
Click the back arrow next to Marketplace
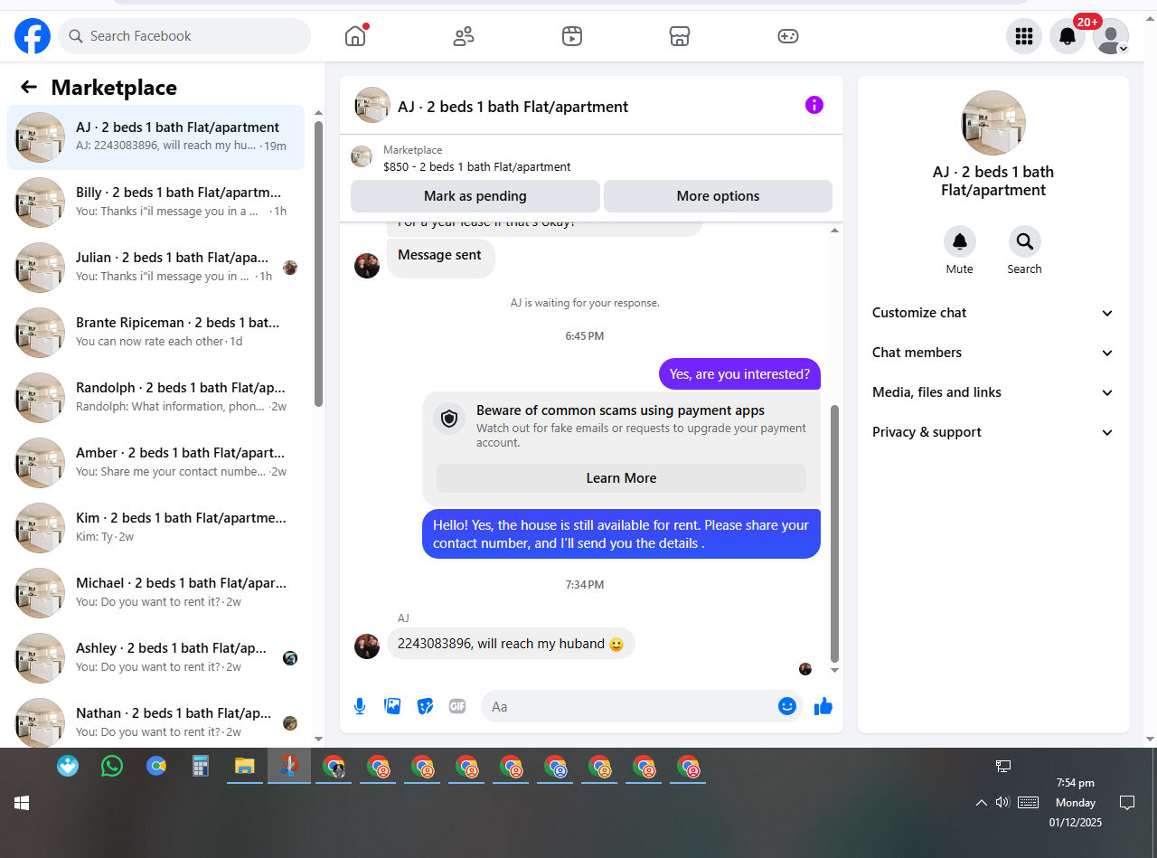(x=29, y=87)
